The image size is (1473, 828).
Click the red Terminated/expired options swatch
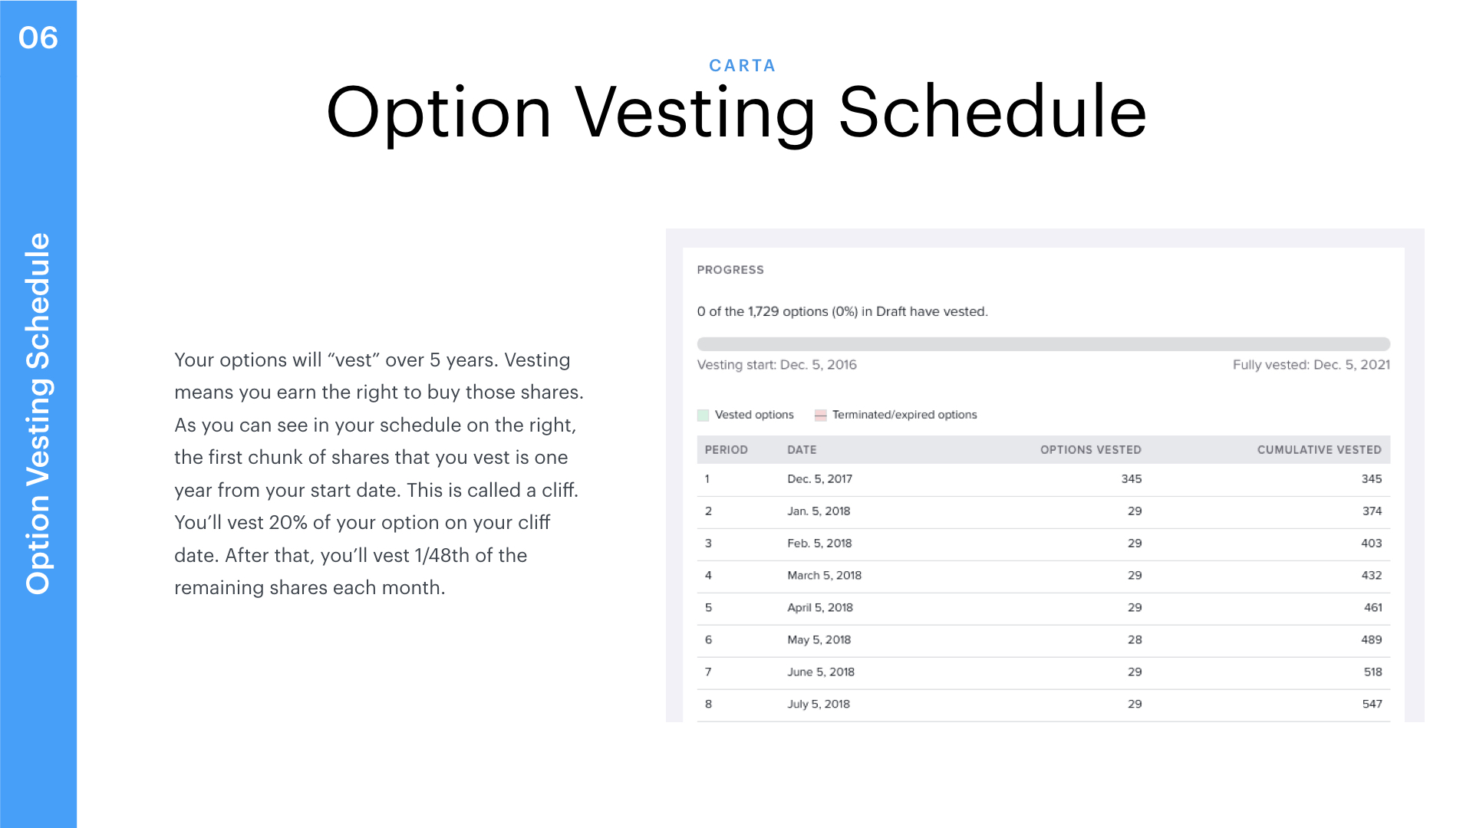coord(820,416)
